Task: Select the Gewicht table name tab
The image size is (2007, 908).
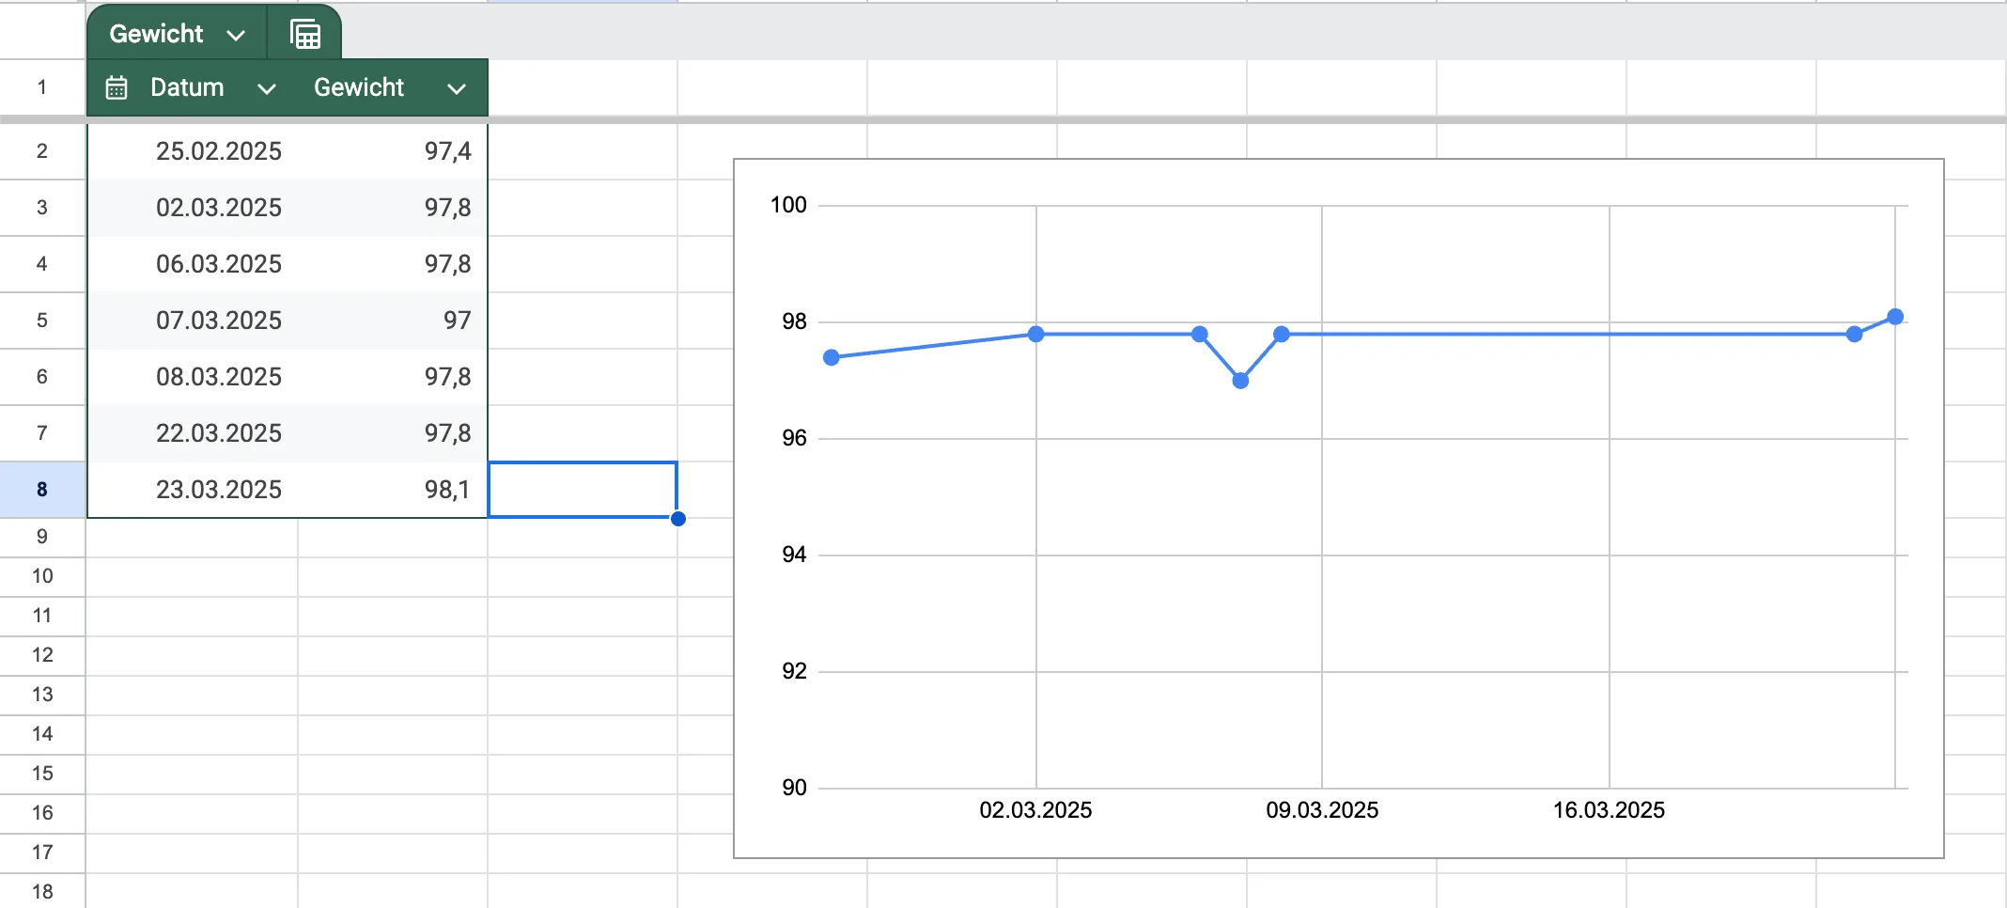Action: pos(157,34)
